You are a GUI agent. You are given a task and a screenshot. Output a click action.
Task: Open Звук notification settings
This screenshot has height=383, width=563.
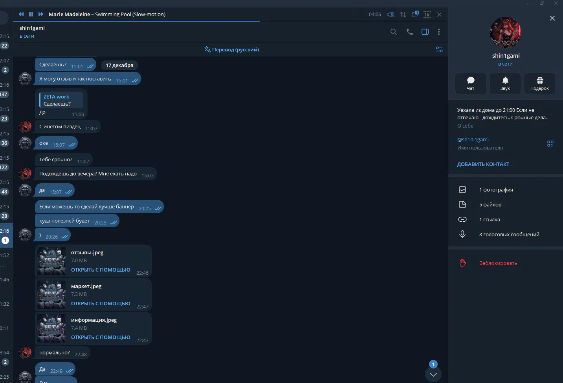[505, 83]
